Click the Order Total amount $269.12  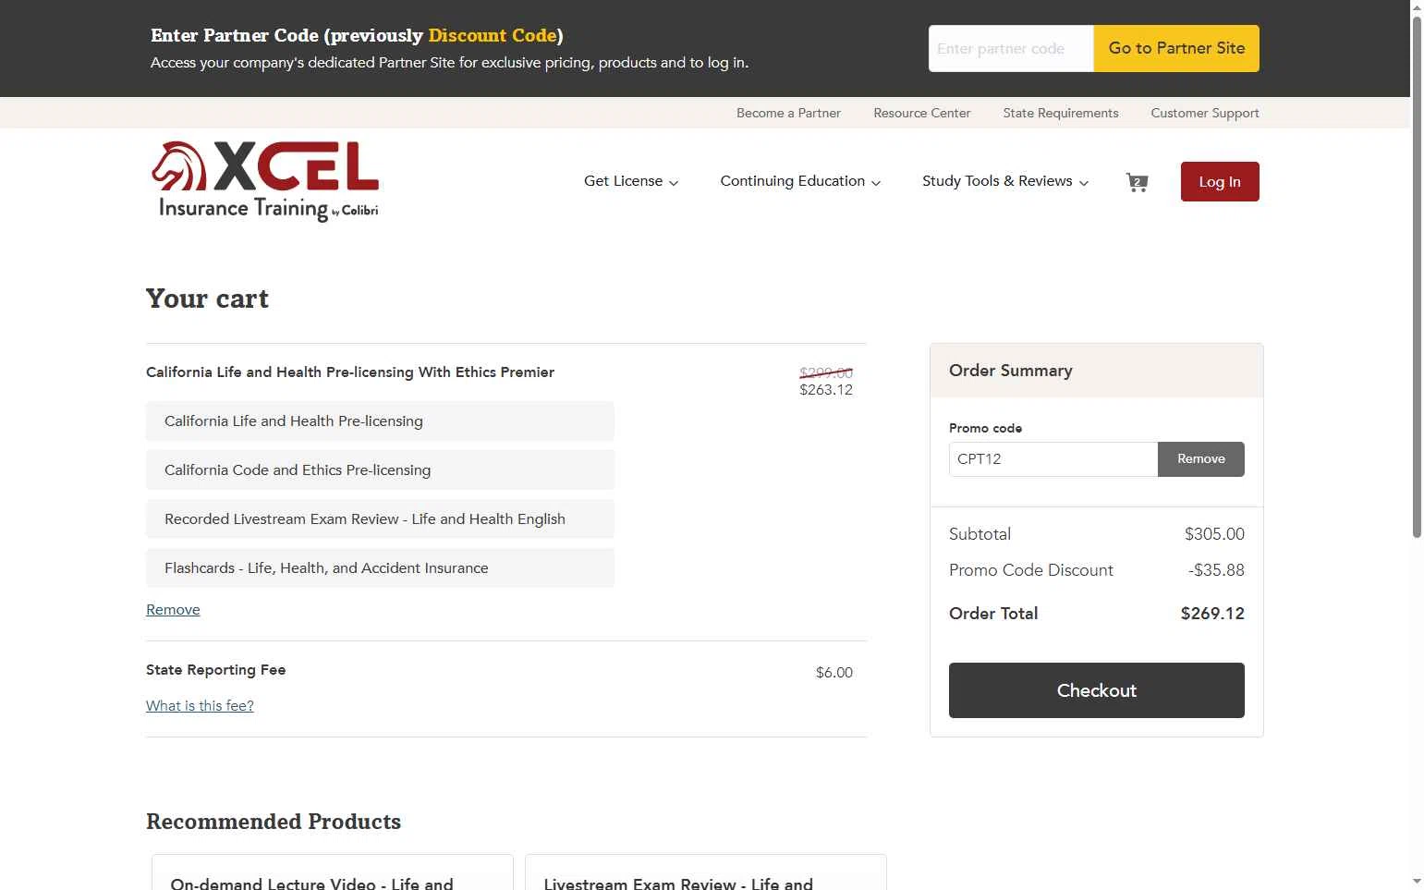click(x=1212, y=614)
